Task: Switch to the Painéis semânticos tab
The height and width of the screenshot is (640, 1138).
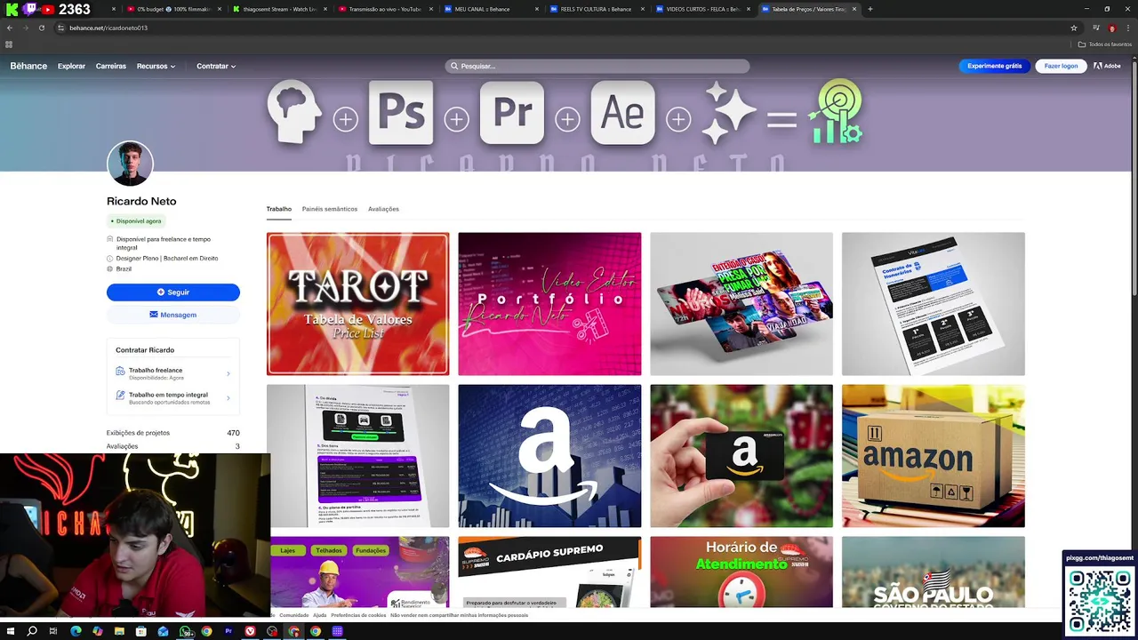Action: 330,209
